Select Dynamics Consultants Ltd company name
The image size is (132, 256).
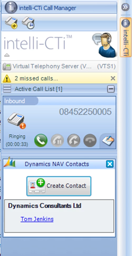coord(45,206)
